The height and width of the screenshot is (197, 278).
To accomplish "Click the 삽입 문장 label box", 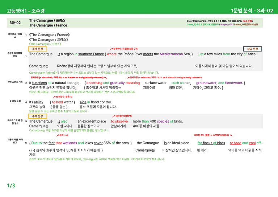I will point(252,49).
